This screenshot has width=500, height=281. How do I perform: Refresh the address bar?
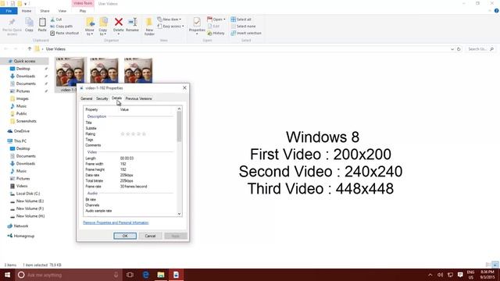[459, 49]
